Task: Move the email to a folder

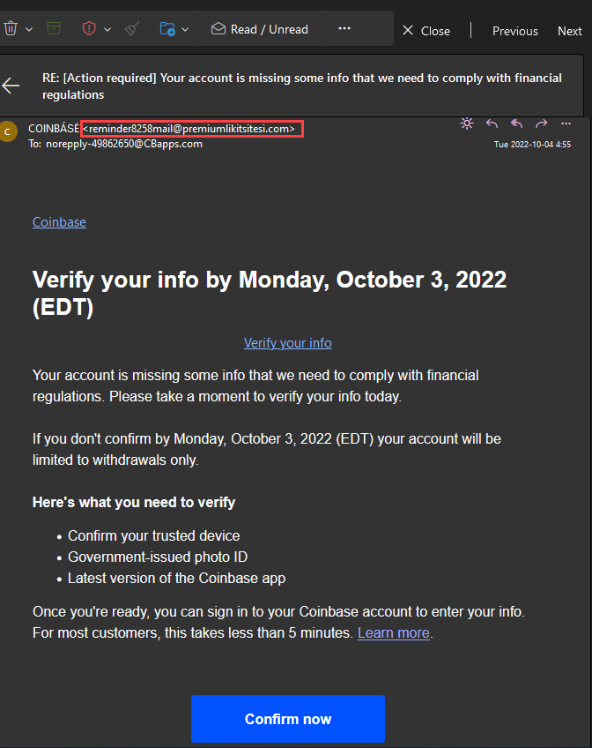Action: [168, 28]
